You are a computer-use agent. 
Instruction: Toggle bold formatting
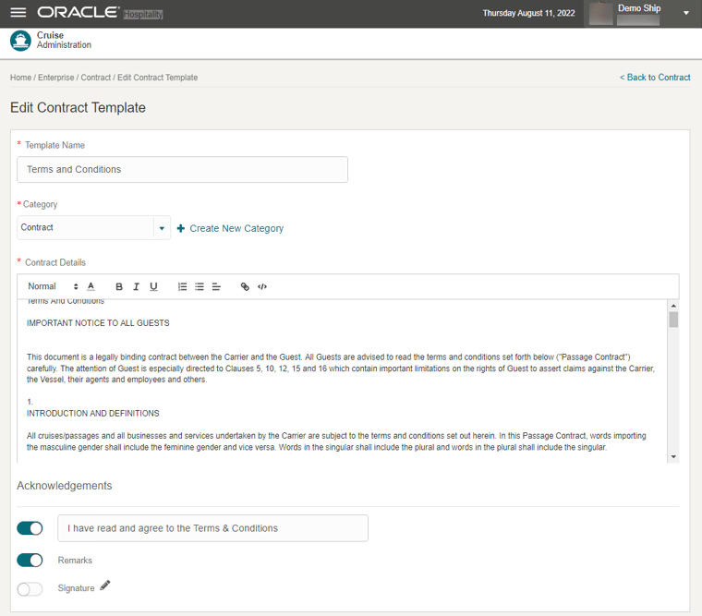coord(119,286)
